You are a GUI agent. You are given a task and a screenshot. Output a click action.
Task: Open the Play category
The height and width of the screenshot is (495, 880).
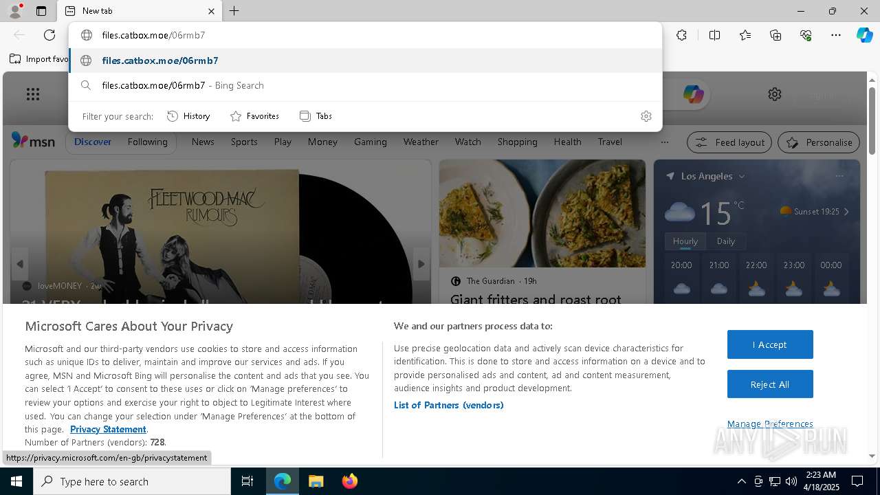(283, 142)
